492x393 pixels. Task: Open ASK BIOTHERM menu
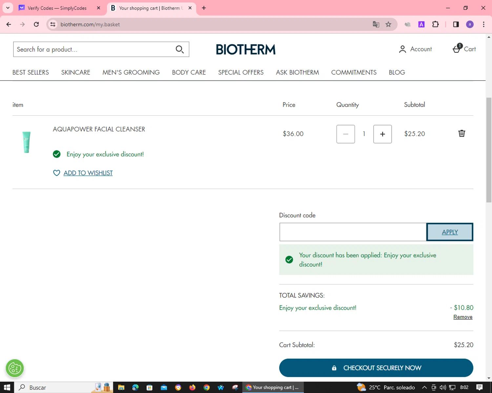click(x=297, y=72)
